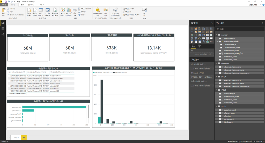265x143 pixels.
Task: Check favourites_count under クエリ5
Action: click(x=220, y=110)
